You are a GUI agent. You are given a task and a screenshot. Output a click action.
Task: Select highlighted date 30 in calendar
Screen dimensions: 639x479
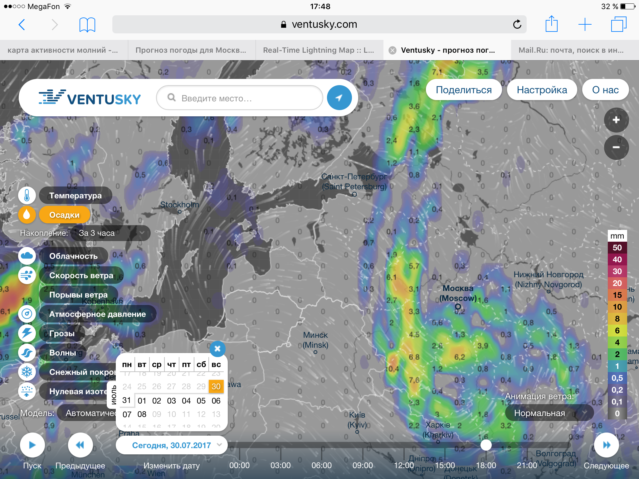point(216,386)
